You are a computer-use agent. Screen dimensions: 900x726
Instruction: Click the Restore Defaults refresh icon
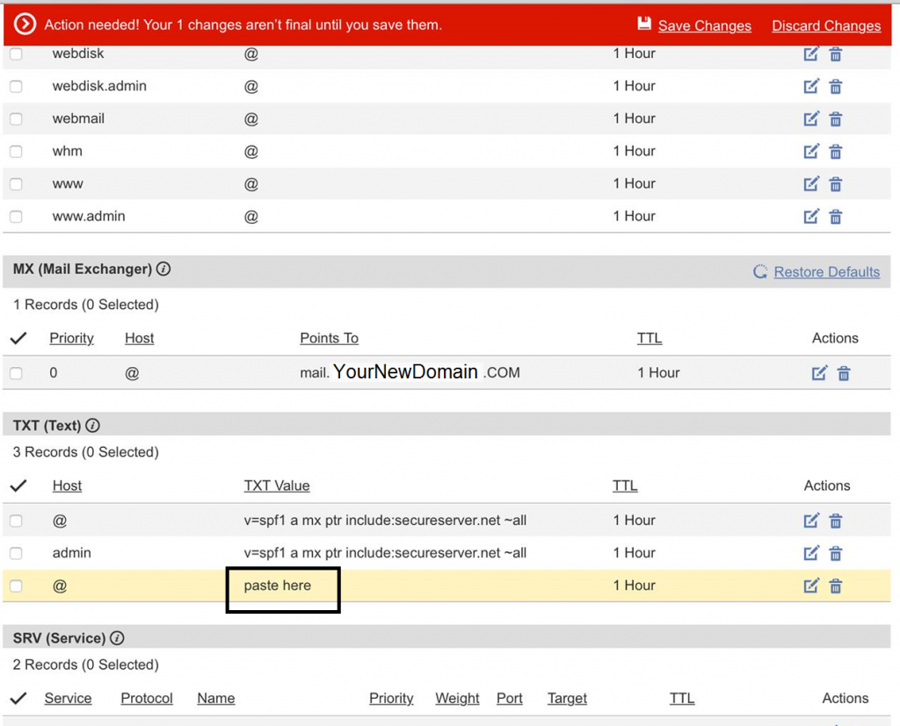(x=760, y=272)
